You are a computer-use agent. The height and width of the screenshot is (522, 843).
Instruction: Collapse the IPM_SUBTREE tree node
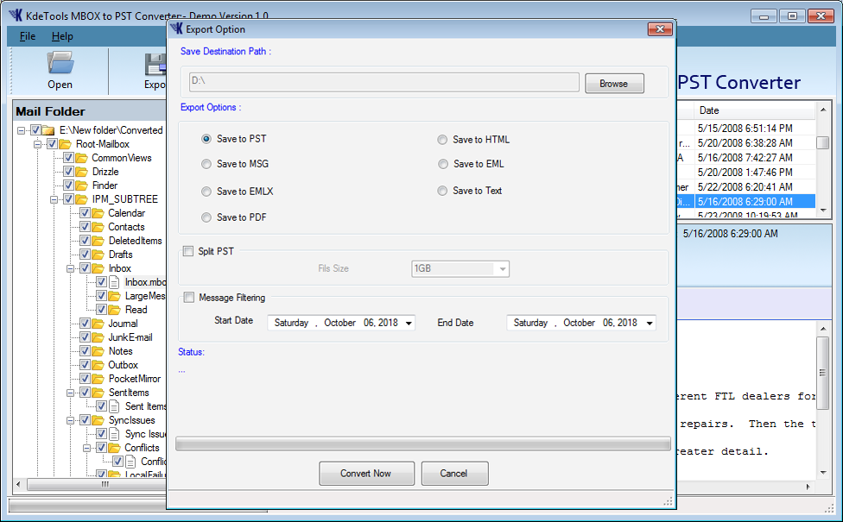point(54,199)
